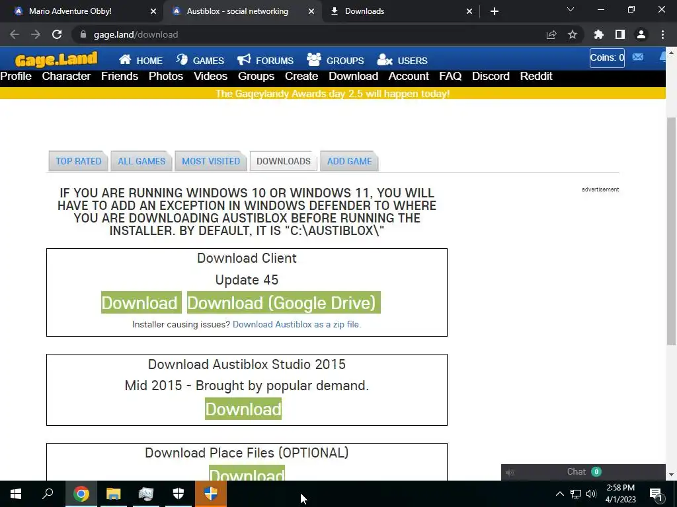
Task: Open the extensions puzzle icon
Action: click(x=599, y=34)
